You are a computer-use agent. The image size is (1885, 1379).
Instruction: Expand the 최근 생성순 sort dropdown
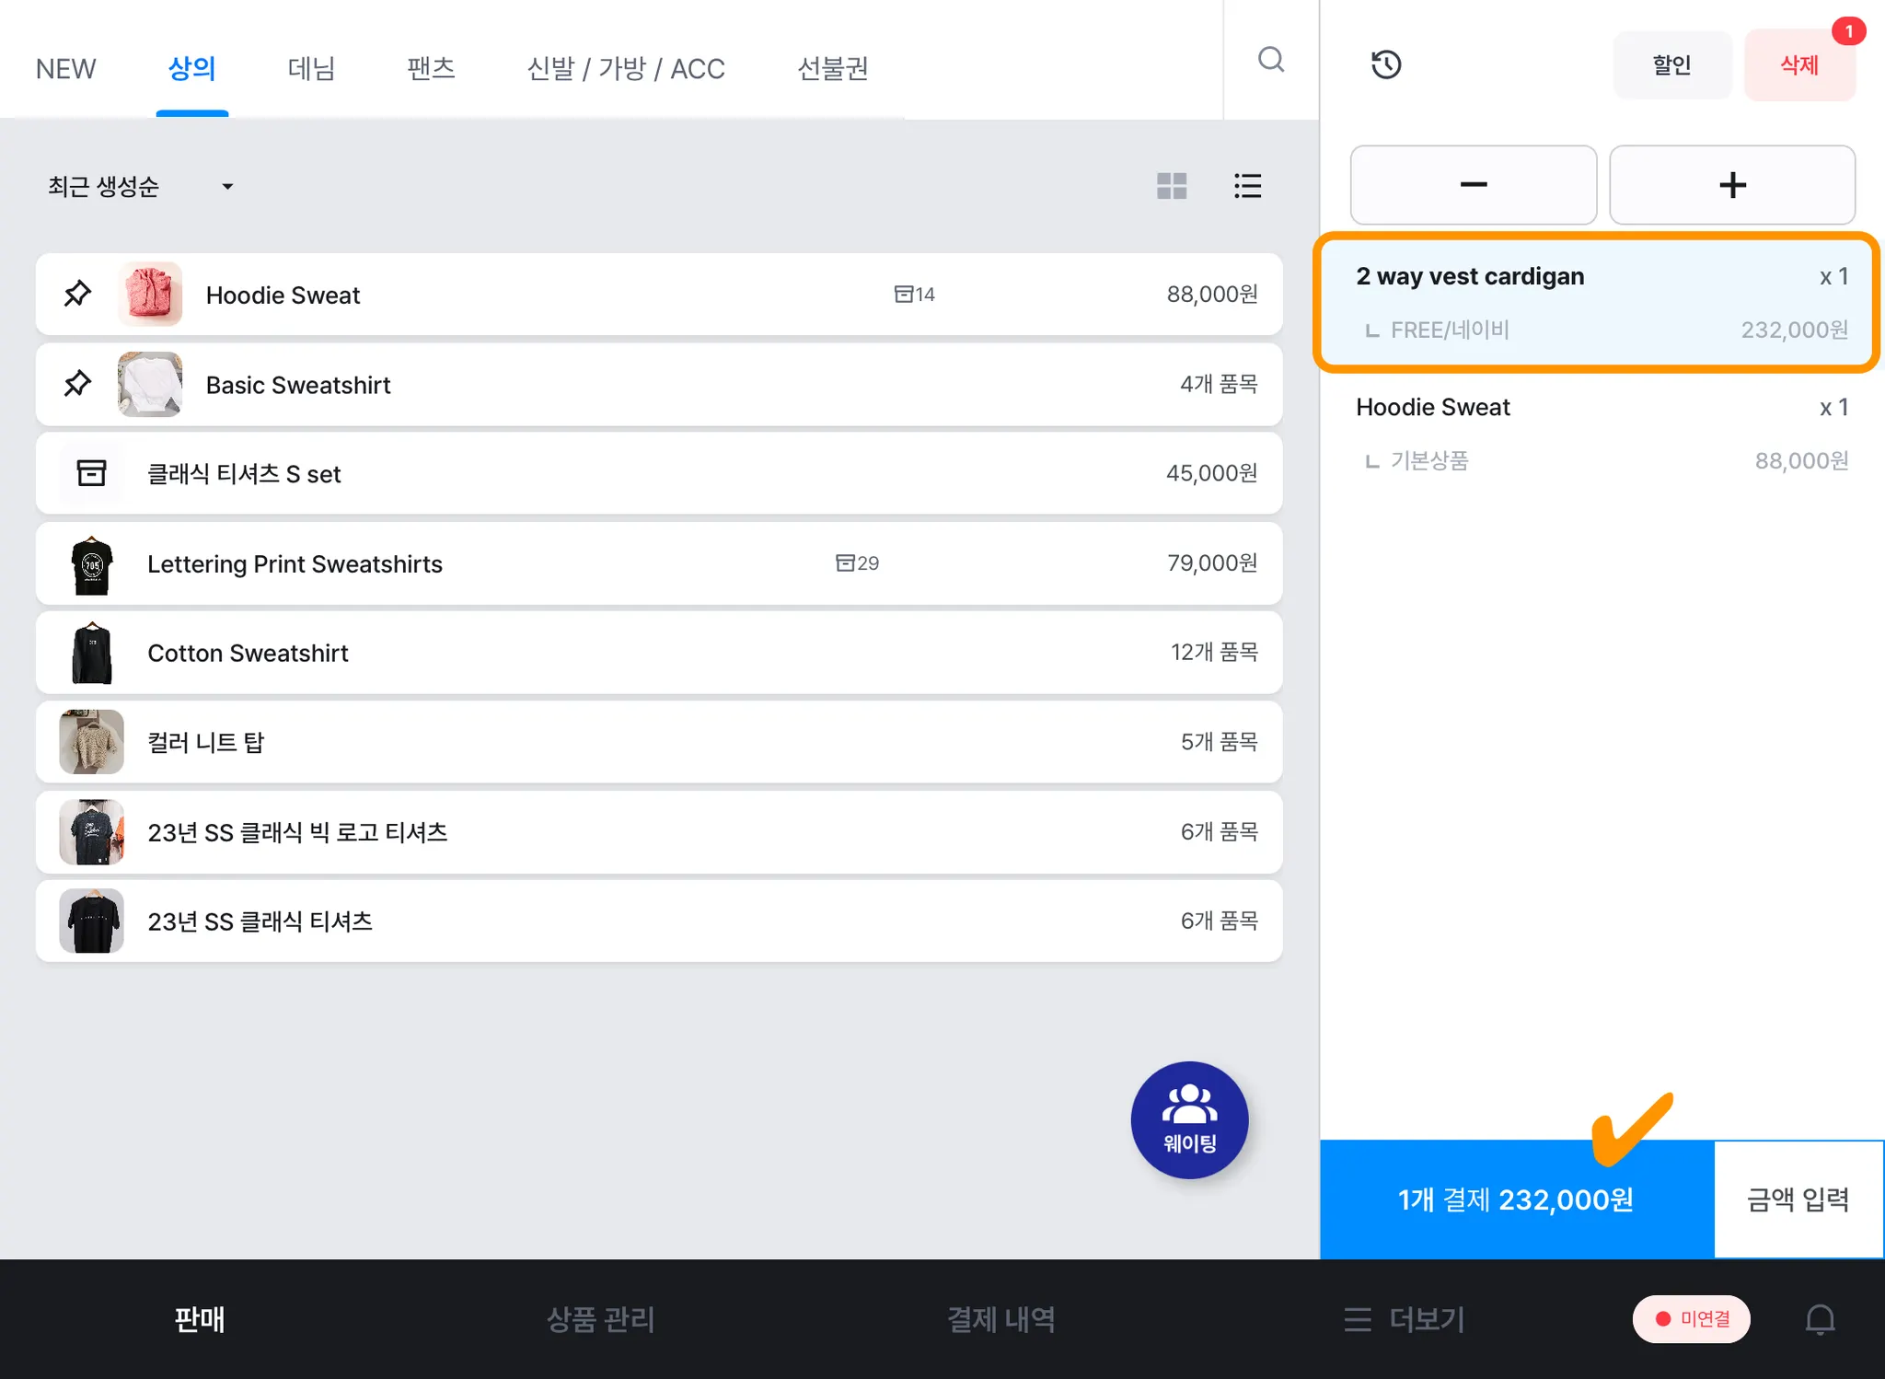[140, 187]
